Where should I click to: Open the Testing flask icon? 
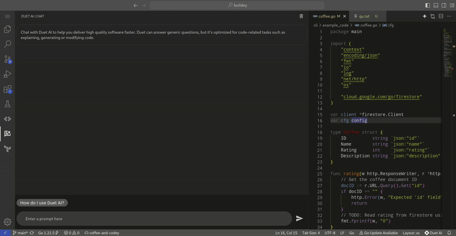7,104
